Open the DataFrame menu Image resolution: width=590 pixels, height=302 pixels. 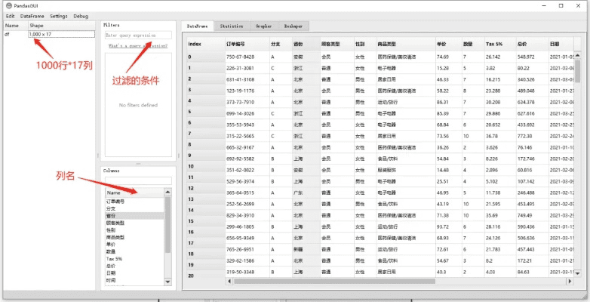[32, 16]
